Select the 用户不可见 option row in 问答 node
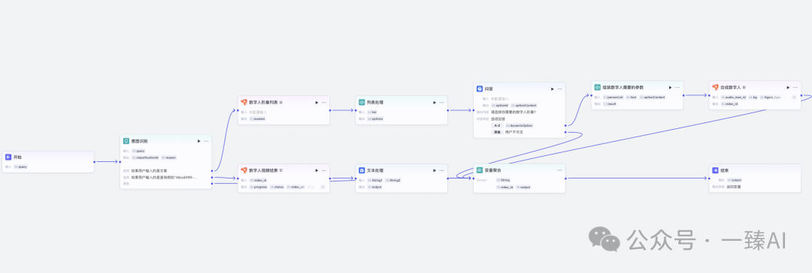The image size is (812, 273). [507, 132]
